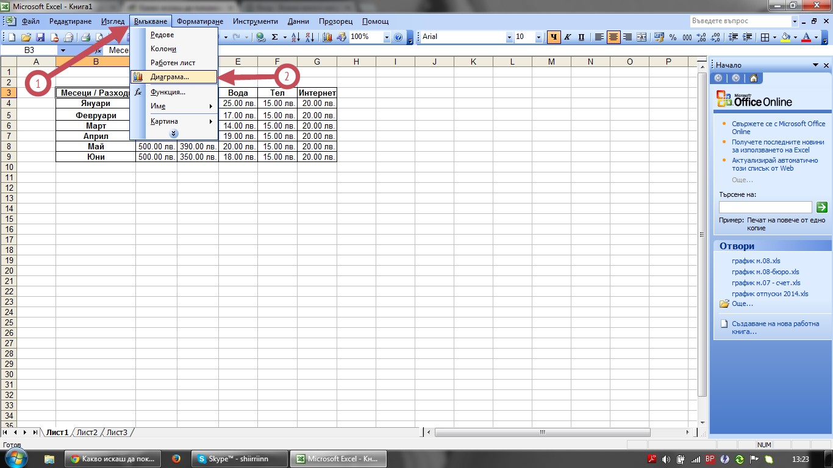
Task: Click Създаване на нова работна книга link
Action: pyautogui.click(x=775, y=328)
